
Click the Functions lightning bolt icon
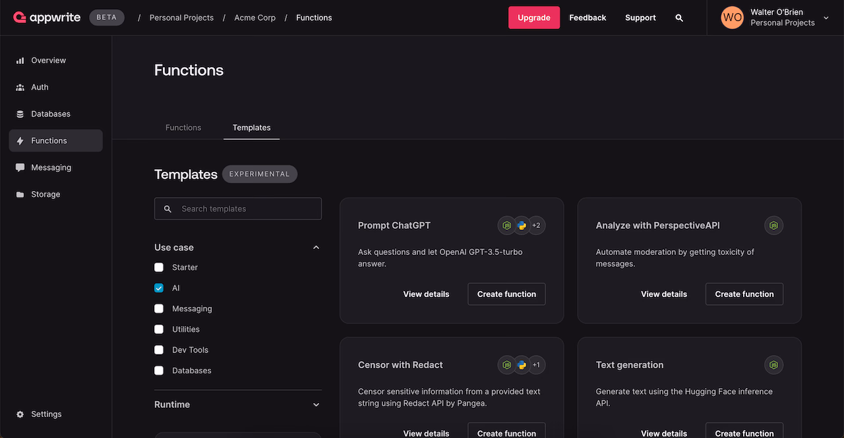[20, 141]
